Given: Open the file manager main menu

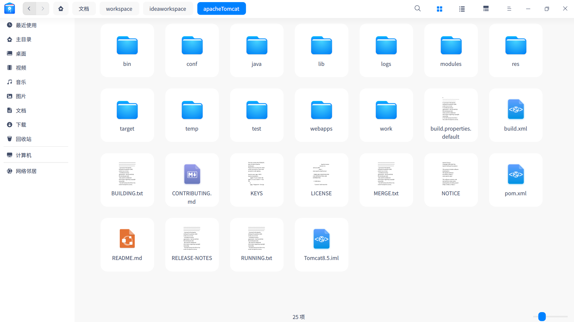Looking at the screenshot, I should 509,9.
